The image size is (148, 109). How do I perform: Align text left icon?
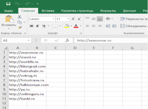(87, 26)
